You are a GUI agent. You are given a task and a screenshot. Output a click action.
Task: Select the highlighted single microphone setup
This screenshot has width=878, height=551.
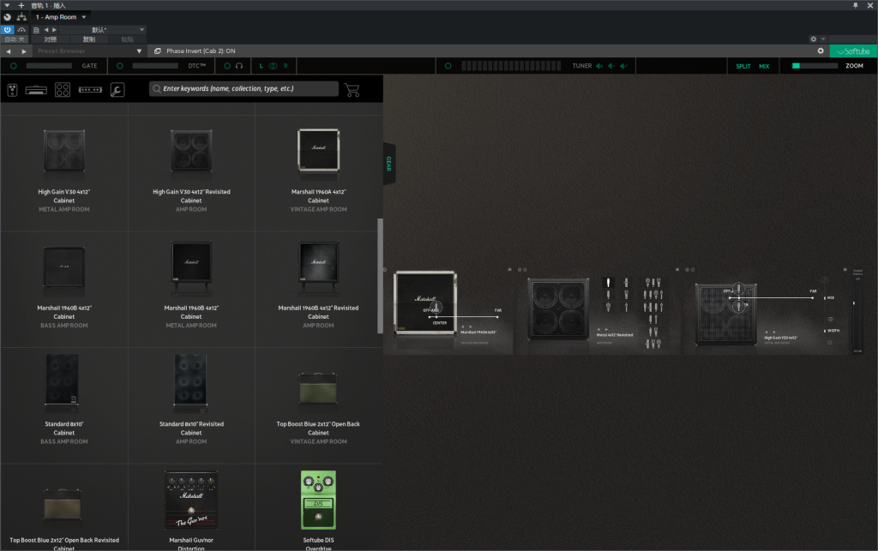pos(608,283)
